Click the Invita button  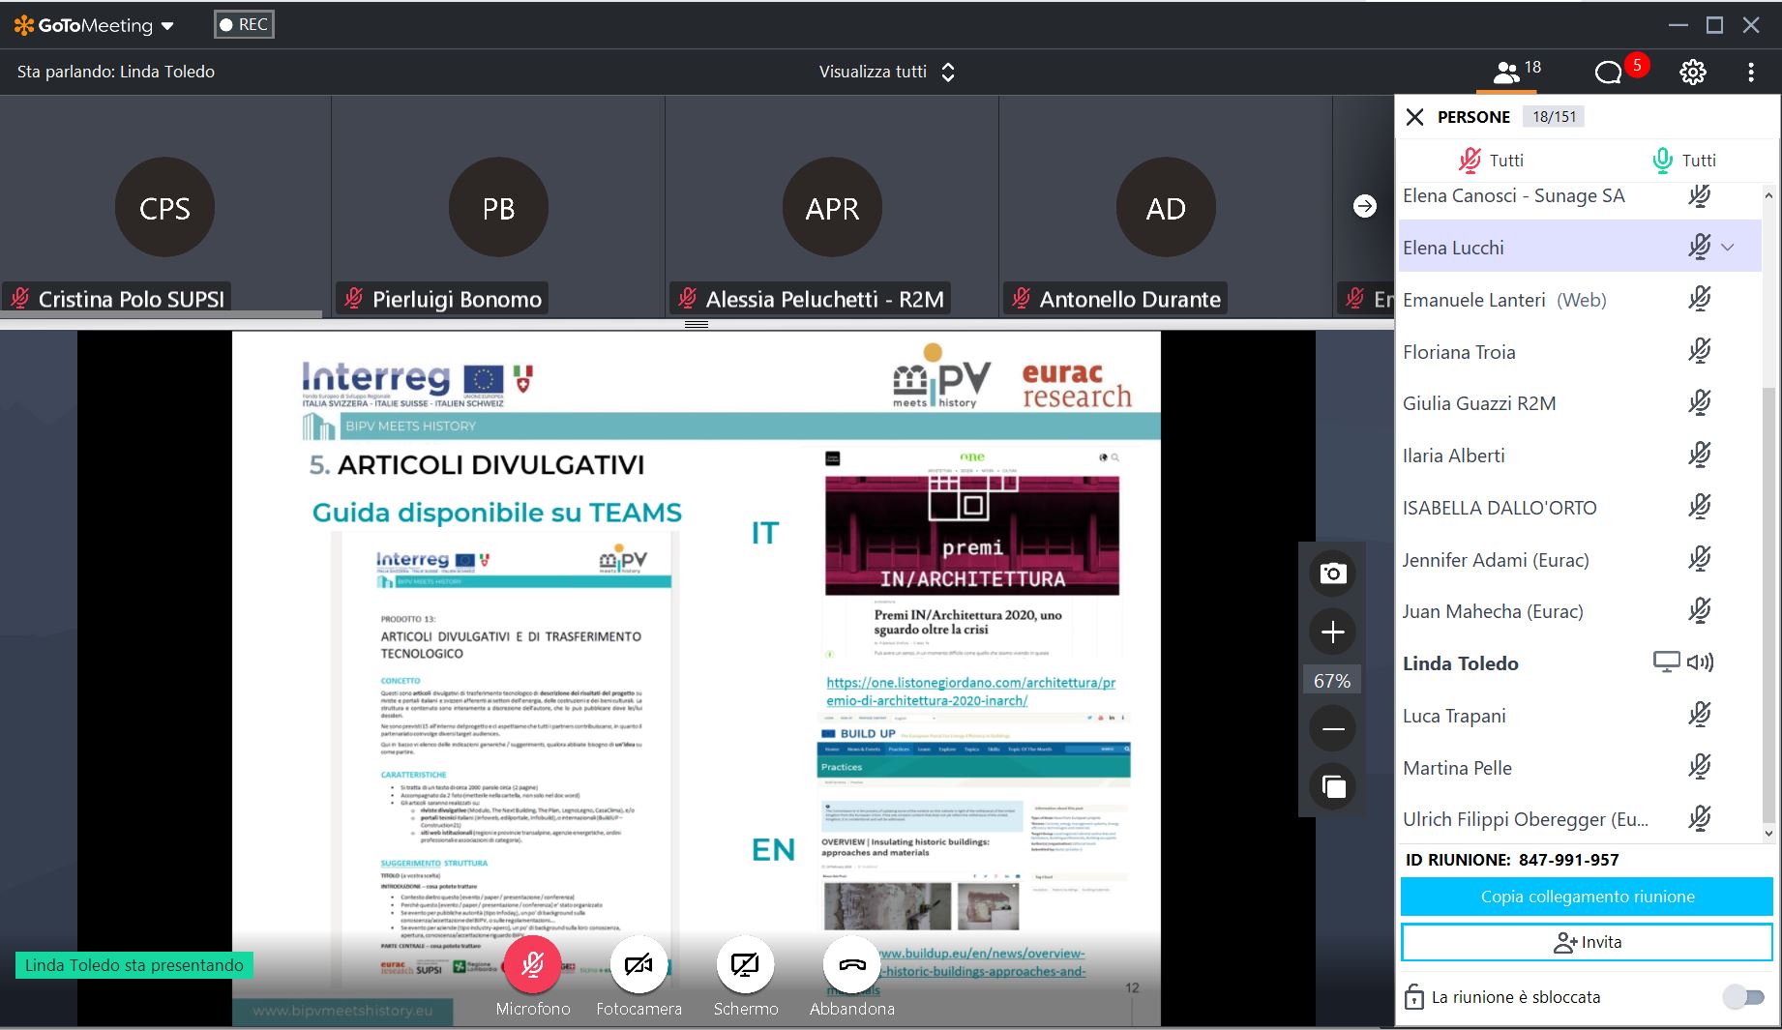(1587, 942)
